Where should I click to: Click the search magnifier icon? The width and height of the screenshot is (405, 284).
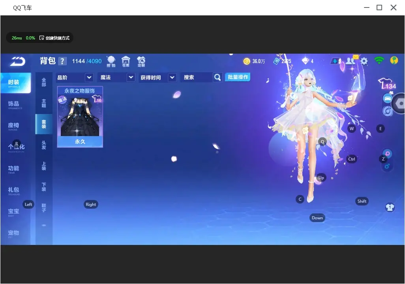pyautogui.click(x=217, y=77)
